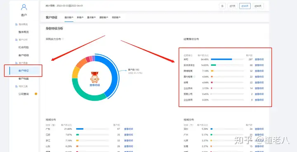297x152 pixels.
Task: Click 查看明细 for the 64.49% row
Action: [259, 60]
